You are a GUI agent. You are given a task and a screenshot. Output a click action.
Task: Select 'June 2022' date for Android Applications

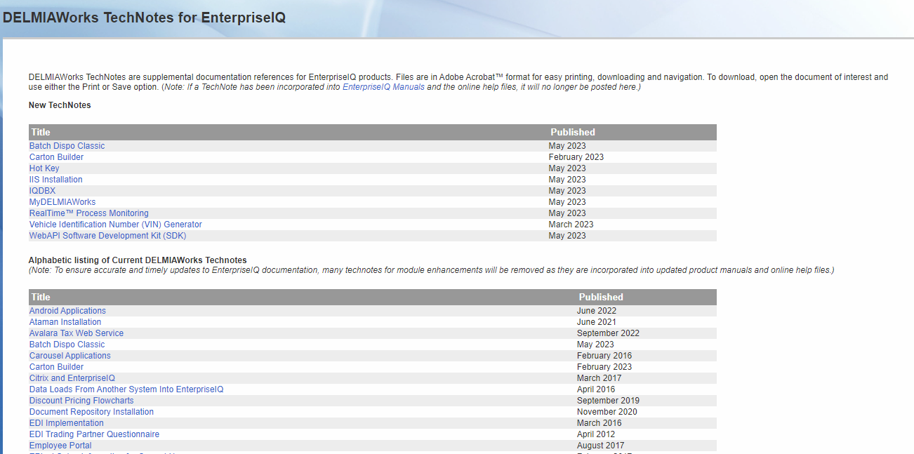[597, 311]
